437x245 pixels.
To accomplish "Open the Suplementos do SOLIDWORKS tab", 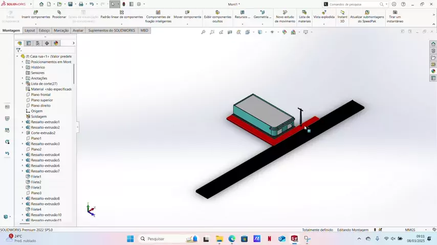I will point(112,31).
